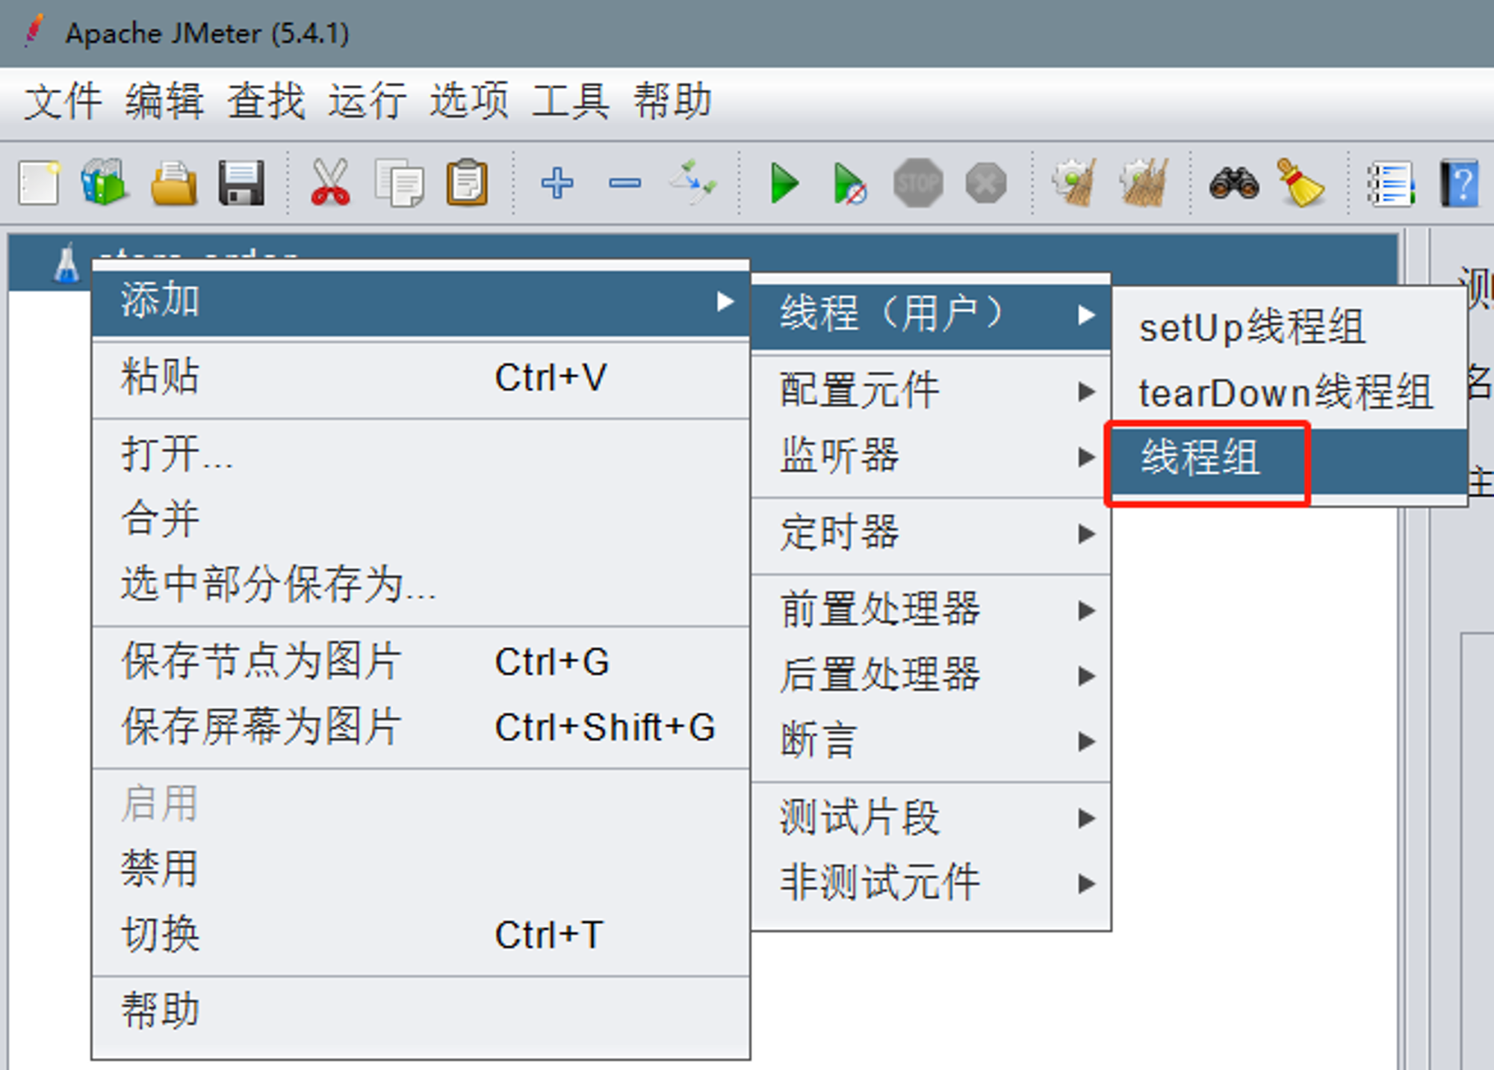Expand all nodes with plus icon
Screen dimensions: 1494x1070
[557, 183]
